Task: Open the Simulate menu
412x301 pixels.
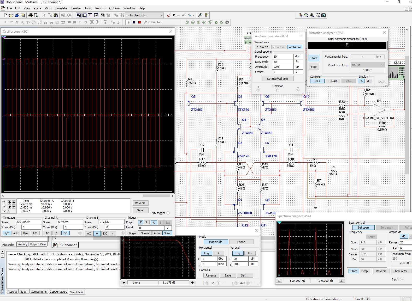Action: (x=61, y=8)
